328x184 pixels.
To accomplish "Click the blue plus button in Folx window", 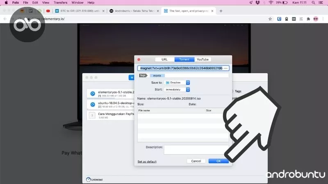I will pyautogui.click(x=131, y=78).
